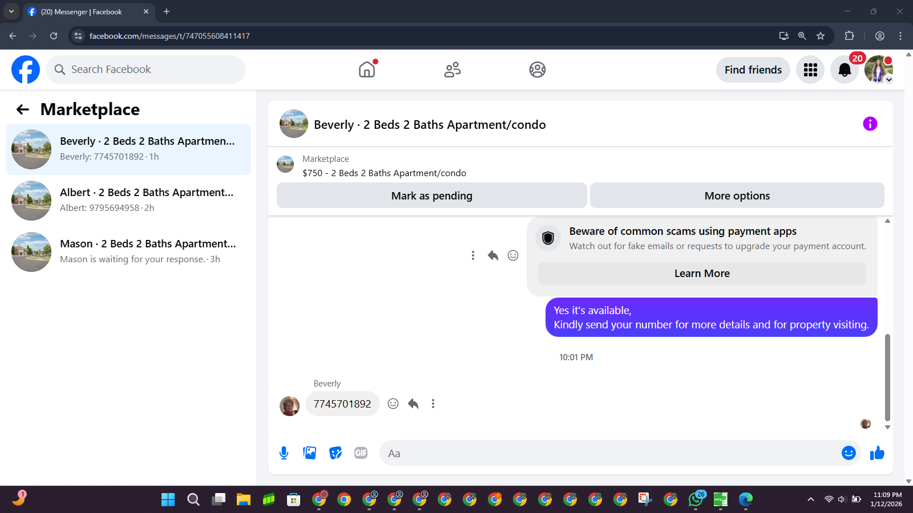Screen dimensions: 913x513
Task: Open Windows Start menu
Action: [x=168, y=500]
